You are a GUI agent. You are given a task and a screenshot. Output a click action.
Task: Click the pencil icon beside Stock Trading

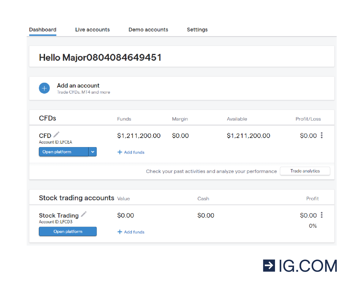tap(84, 214)
